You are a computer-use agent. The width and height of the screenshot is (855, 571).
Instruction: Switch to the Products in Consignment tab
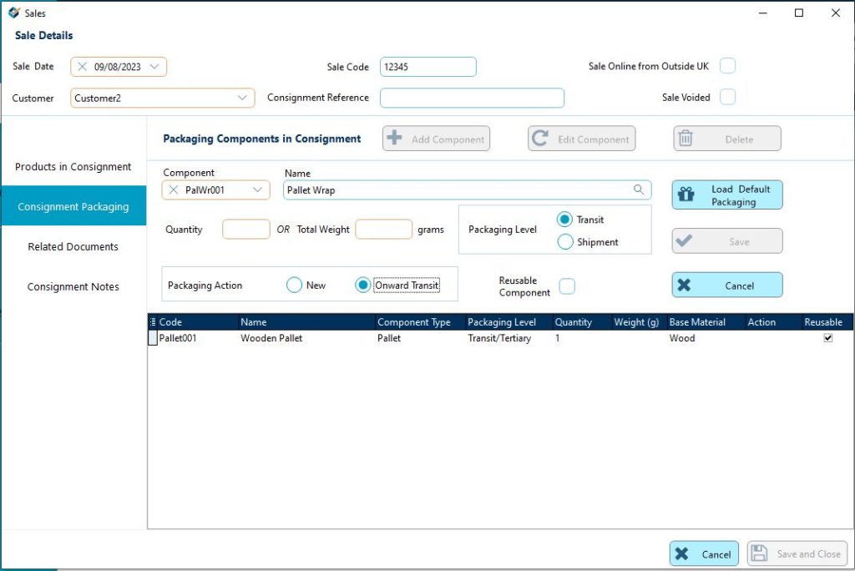coord(73,166)
